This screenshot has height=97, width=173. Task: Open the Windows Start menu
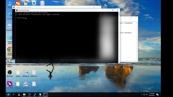point(8,95)
